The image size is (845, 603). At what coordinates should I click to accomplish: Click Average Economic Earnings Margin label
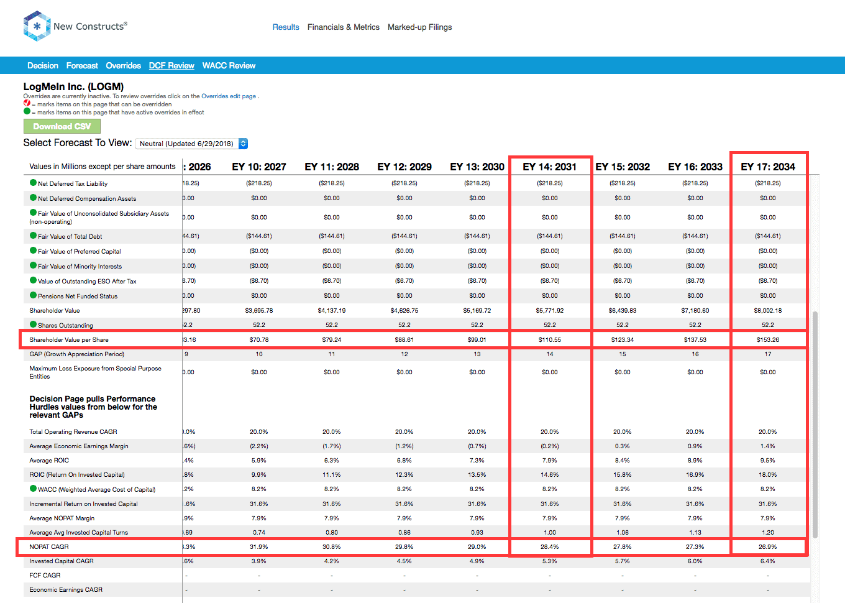pos(79,446)
